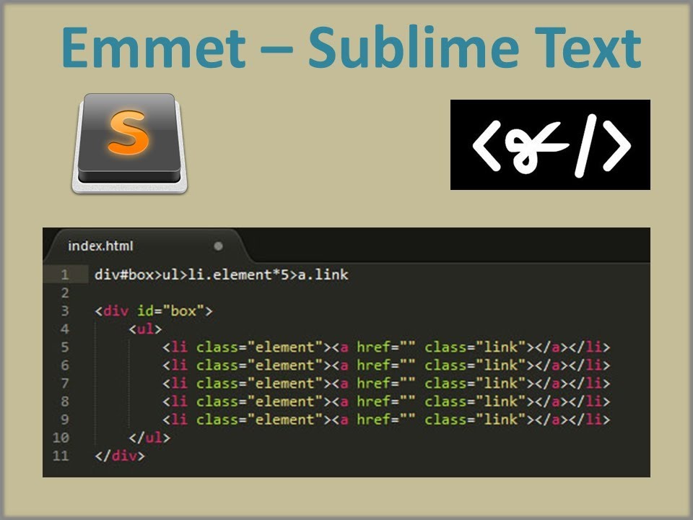Click the Emmet logo on black background
Screen dimensions: 693x520
550,145
